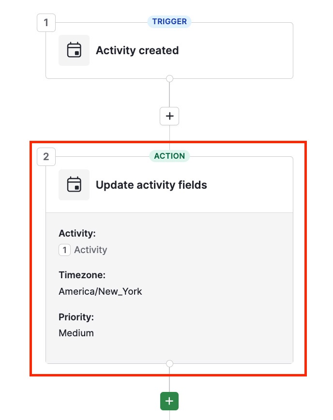Click the Activity reference value text
Image resolution: width=333 pixels, height=420 pixels.
[x=91, y=250]
